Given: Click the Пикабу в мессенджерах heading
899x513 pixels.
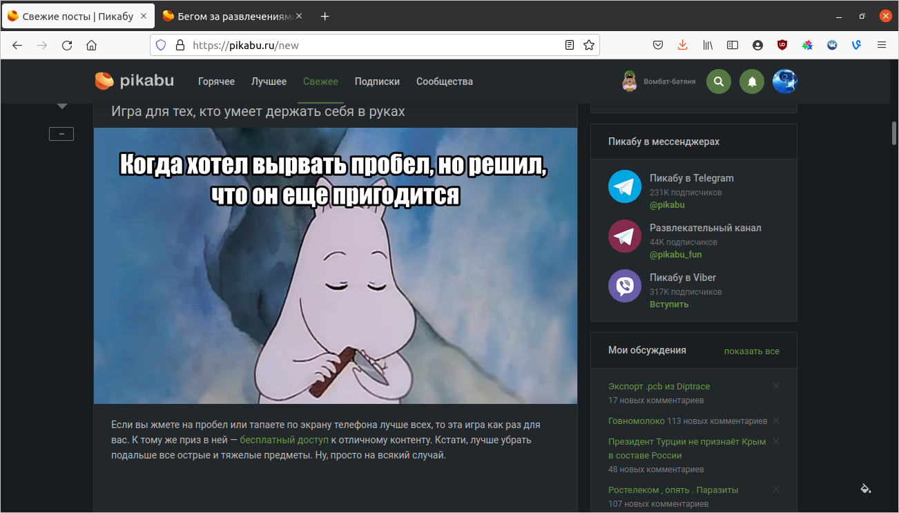Looking at the screenshot, I should [x=664, y=142].
